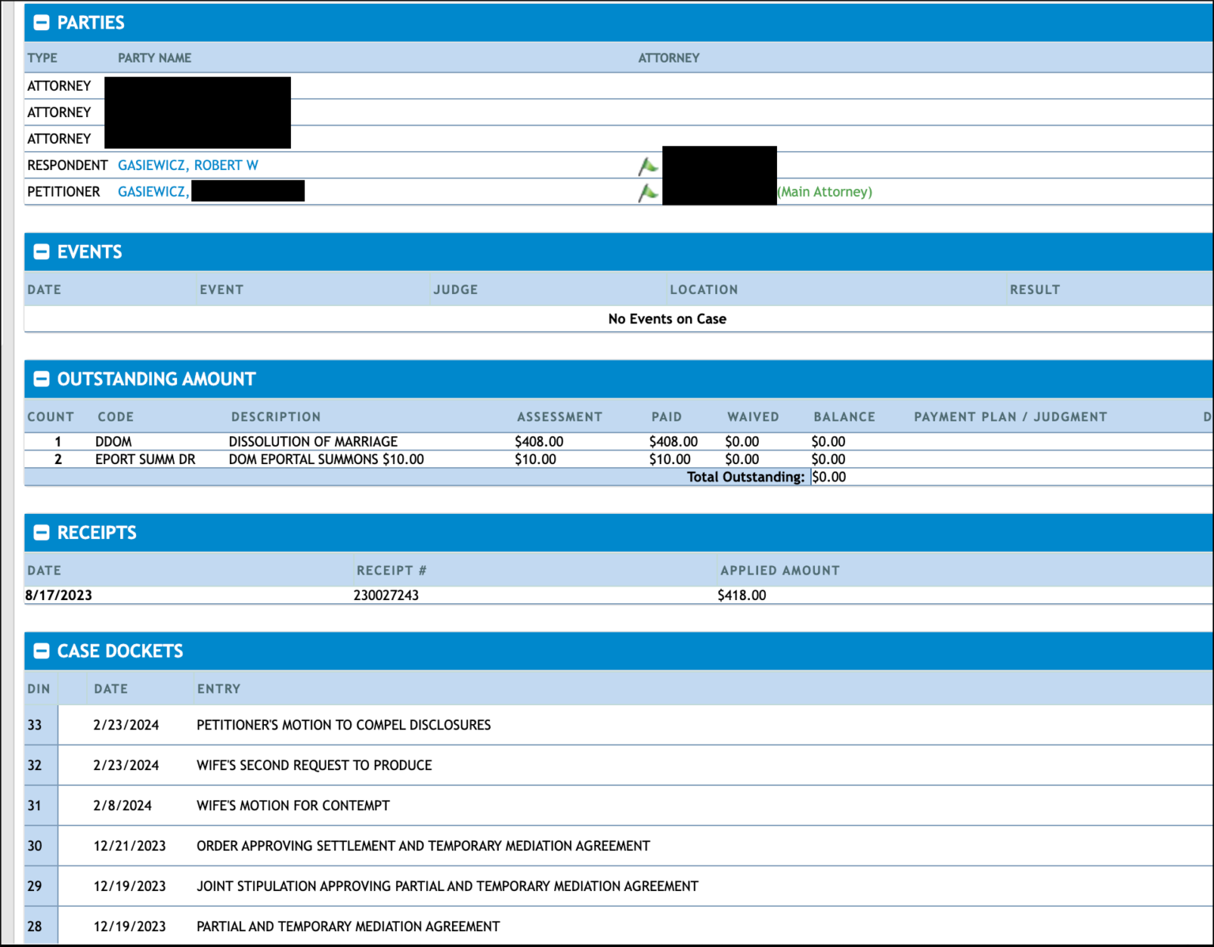Collapse the OUTSTANDING AMOUNT section
The height and width of the screenshot is (947, 1214).
tap(41, 379)
